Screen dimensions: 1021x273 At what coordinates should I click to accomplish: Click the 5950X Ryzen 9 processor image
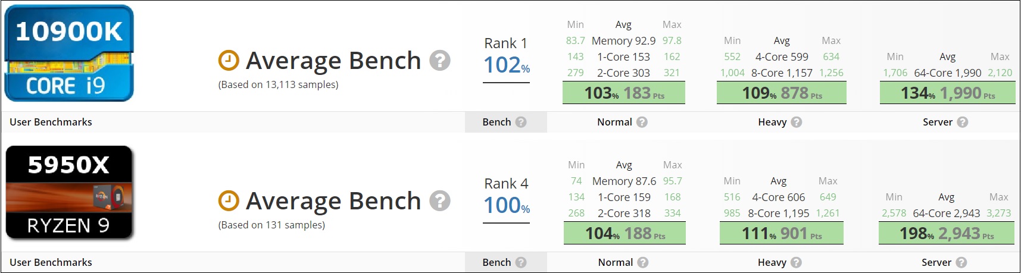coord(69,193)
